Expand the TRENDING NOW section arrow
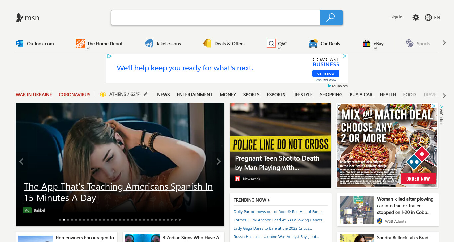454x242 pixels. pos(269,200)
